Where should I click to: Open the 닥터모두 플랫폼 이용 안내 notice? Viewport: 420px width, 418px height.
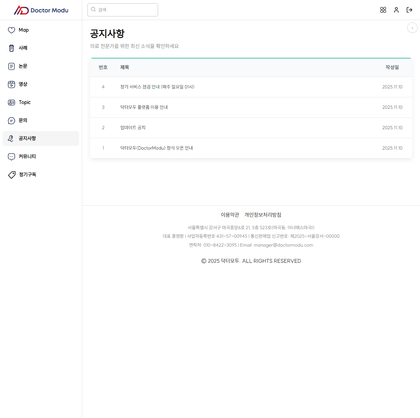point(144,107)
